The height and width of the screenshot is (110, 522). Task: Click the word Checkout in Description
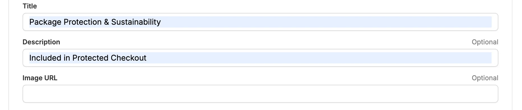pos(128,58)
